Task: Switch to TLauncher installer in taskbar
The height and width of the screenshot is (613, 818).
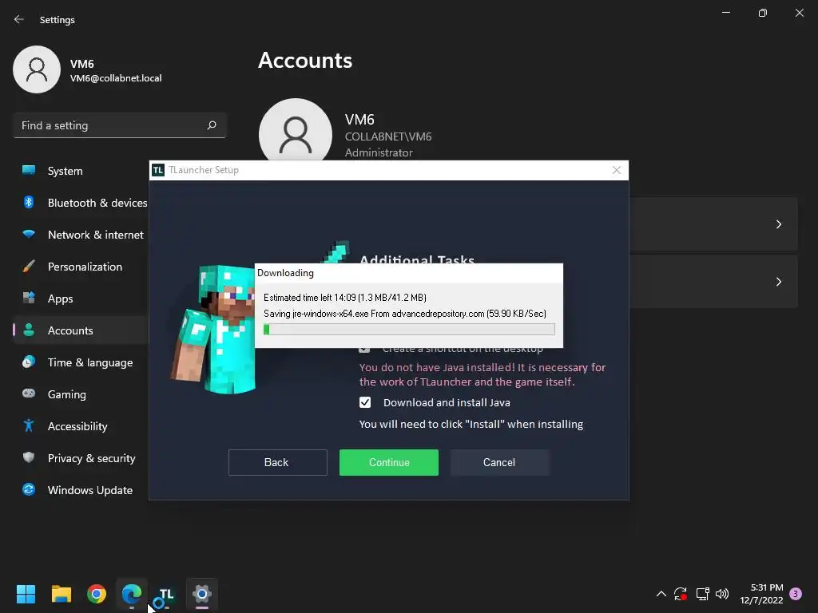Action: (x=166, y=594)
